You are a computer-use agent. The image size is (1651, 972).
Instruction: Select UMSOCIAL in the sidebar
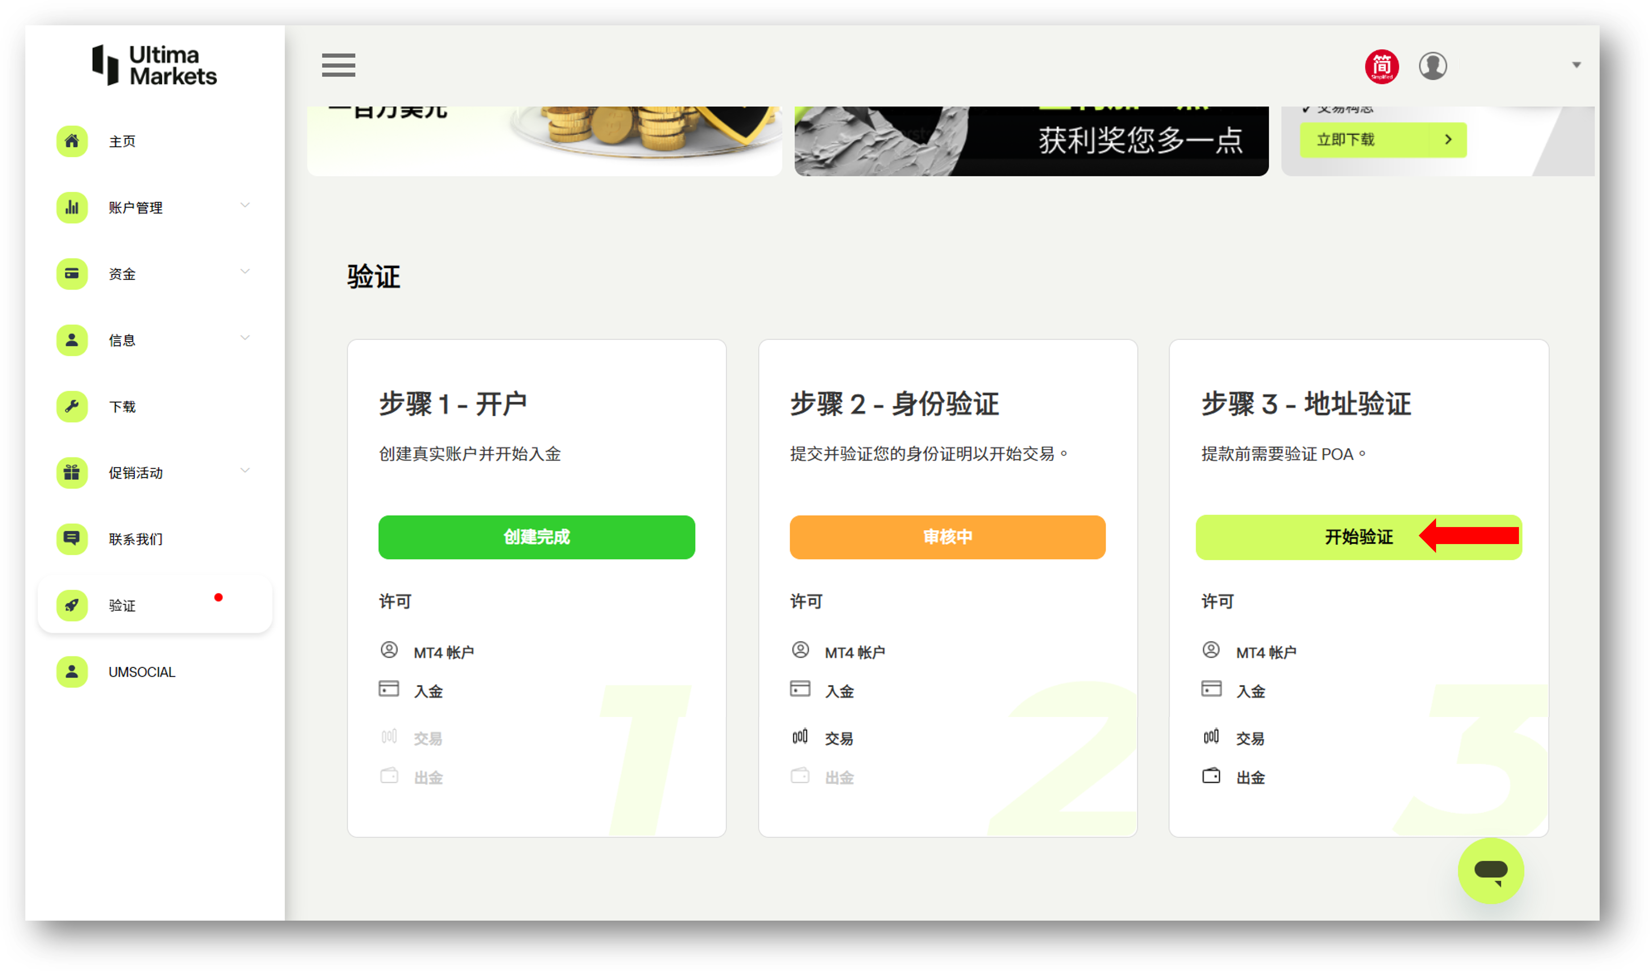[141, 672]
